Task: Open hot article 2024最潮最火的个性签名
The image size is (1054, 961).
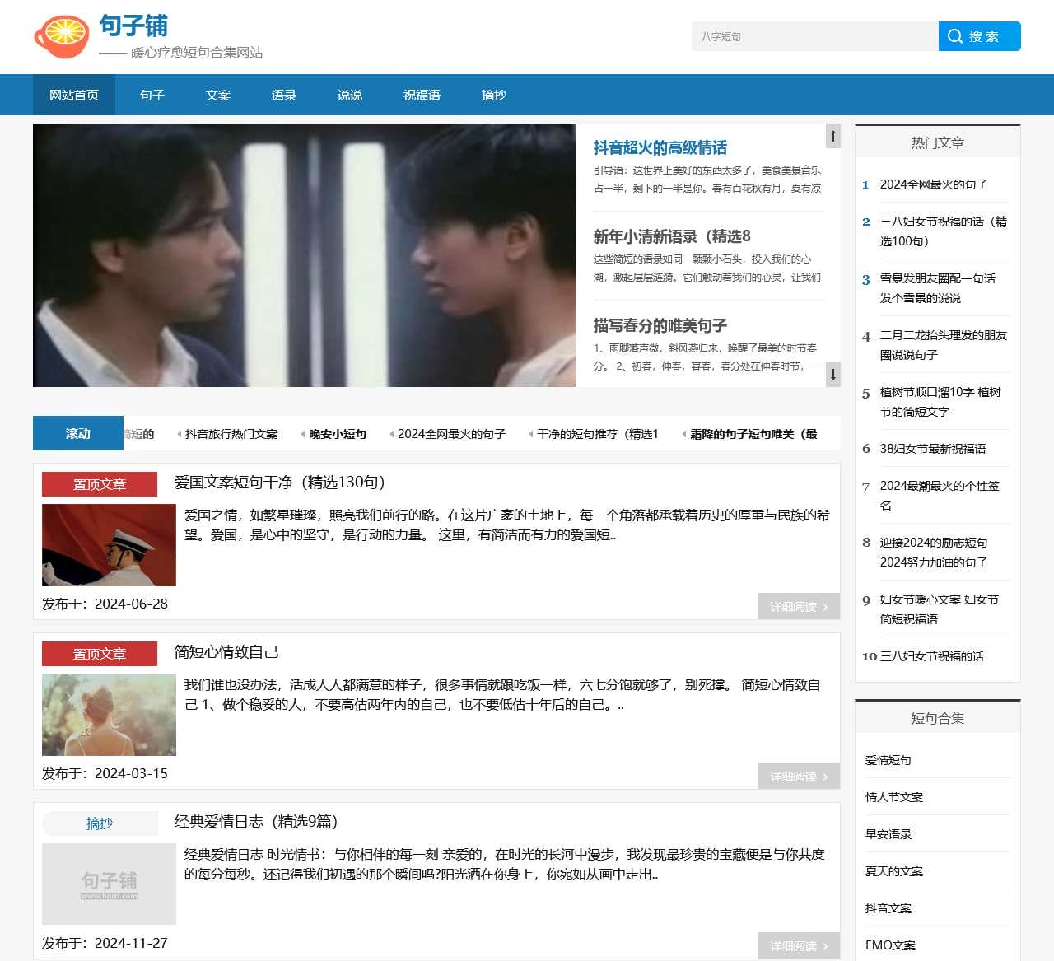Action: point(940,496)
